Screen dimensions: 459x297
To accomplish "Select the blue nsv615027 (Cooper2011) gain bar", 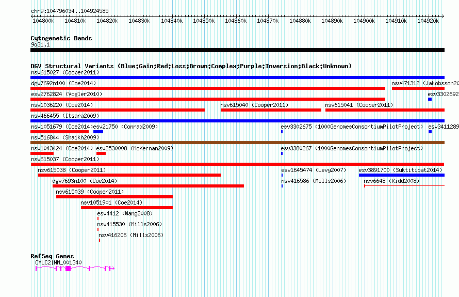I will coord(237,77).
